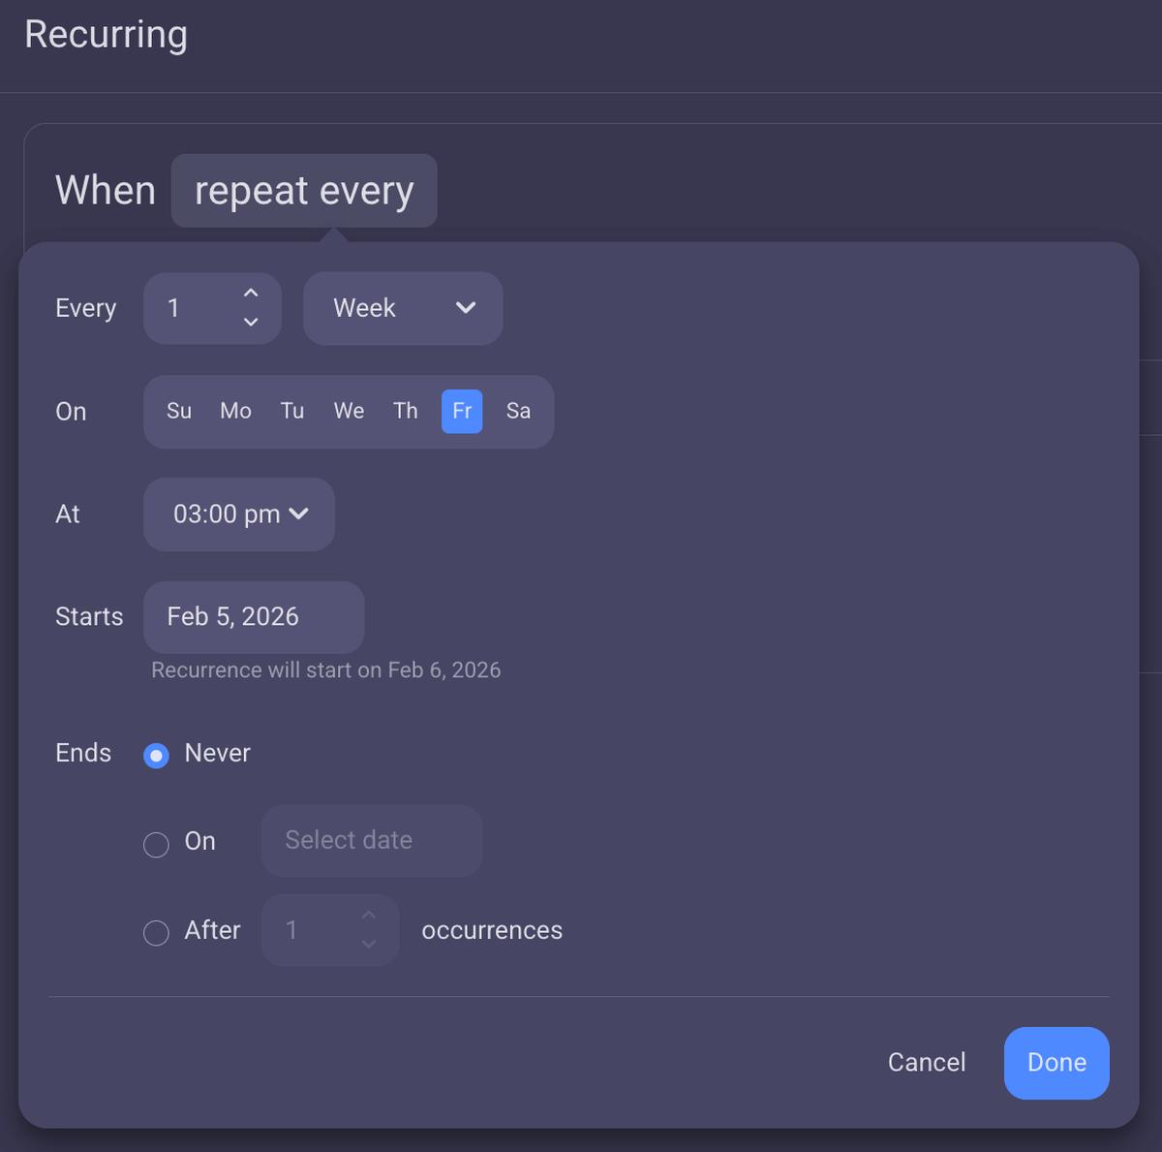Open the Feb 5, 2026 start date field

(253, 617)
